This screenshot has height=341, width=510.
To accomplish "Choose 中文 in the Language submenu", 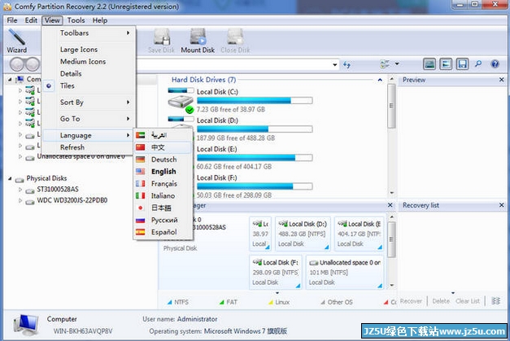I will click(163, 147).
